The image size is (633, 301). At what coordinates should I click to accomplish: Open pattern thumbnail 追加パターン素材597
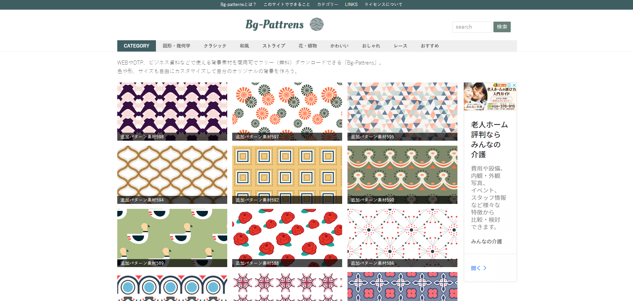coord(287,111)
